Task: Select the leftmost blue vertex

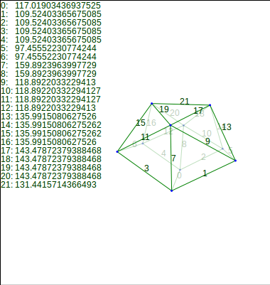Action: (x=117, y=151)
